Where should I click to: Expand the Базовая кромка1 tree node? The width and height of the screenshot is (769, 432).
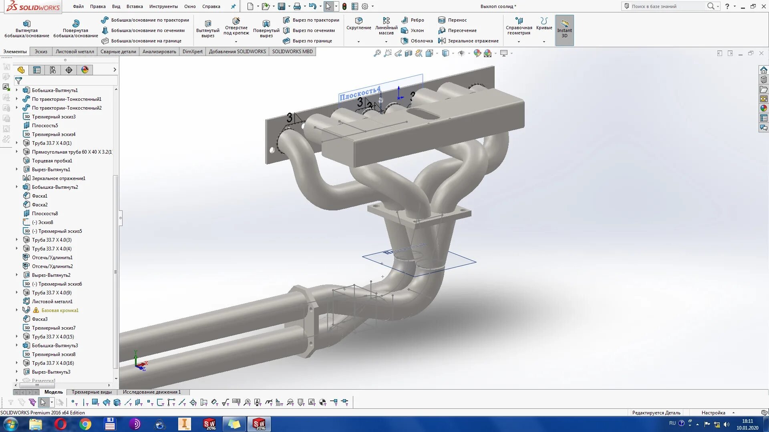[x=17, y=310]
